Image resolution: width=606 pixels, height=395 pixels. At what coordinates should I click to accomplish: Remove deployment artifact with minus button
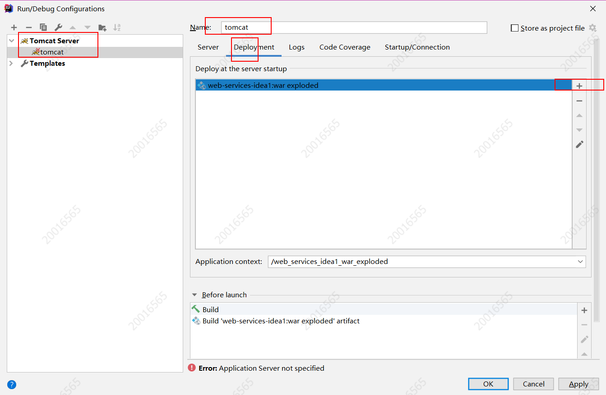[579, 101]
